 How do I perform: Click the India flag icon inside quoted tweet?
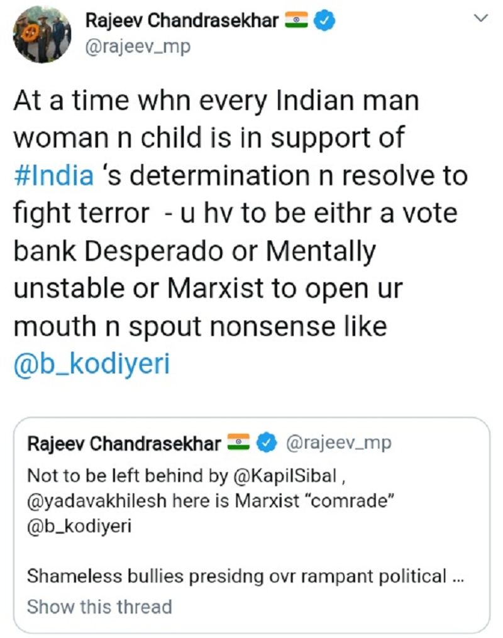coord(239,443)
